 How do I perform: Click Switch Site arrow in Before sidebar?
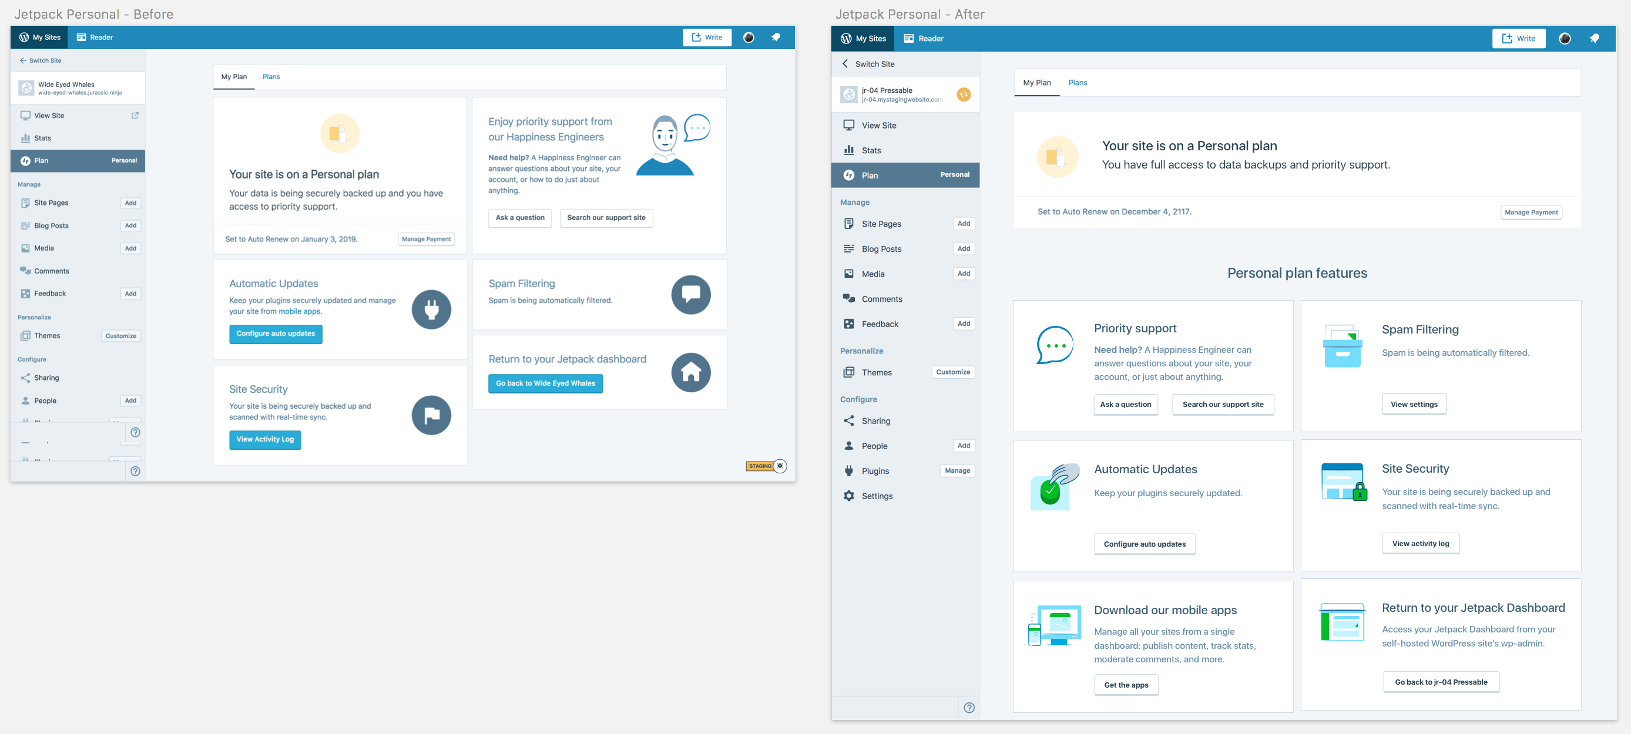[23, 60]
